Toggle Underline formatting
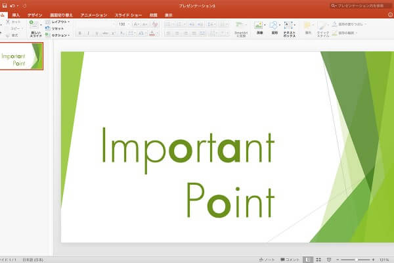Image resolution: width=394 pixels, height=263 pixels. click(97, 34)
